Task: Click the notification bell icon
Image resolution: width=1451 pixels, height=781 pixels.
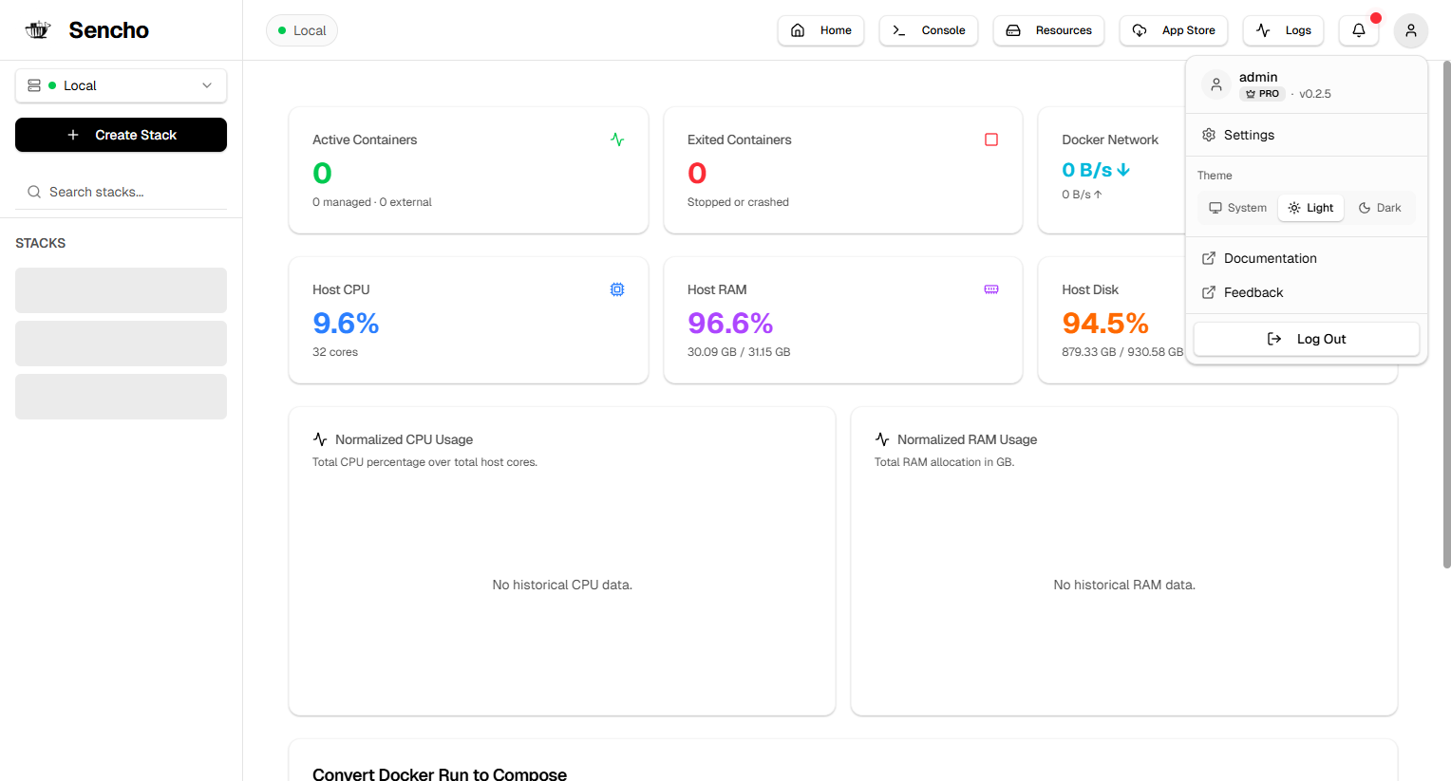Action: pos(1359,30)
